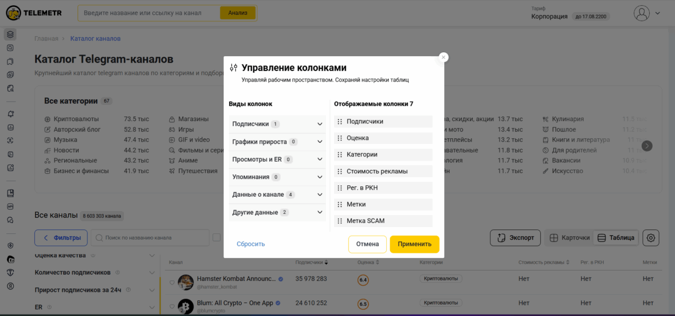The height and width of the screenshot is (316, 675).
Task: Open Hamster Kombat channel avatar
Action: pyautogui.click(x=185, y=283)
